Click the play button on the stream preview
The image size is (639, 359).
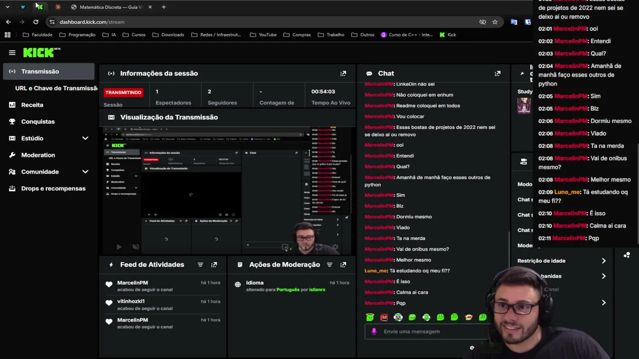tap(119, 246)
